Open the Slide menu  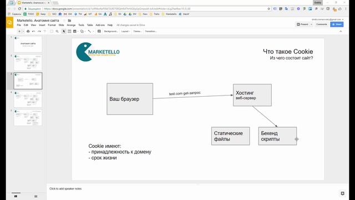61,25
